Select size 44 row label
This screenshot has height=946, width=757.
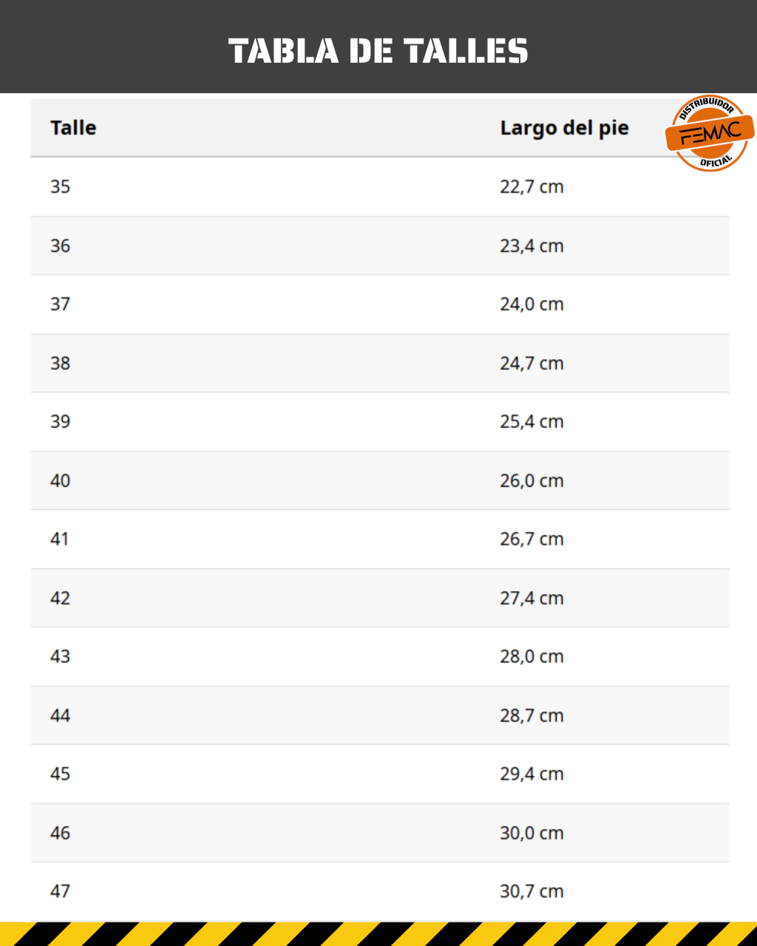pos(61,715)
